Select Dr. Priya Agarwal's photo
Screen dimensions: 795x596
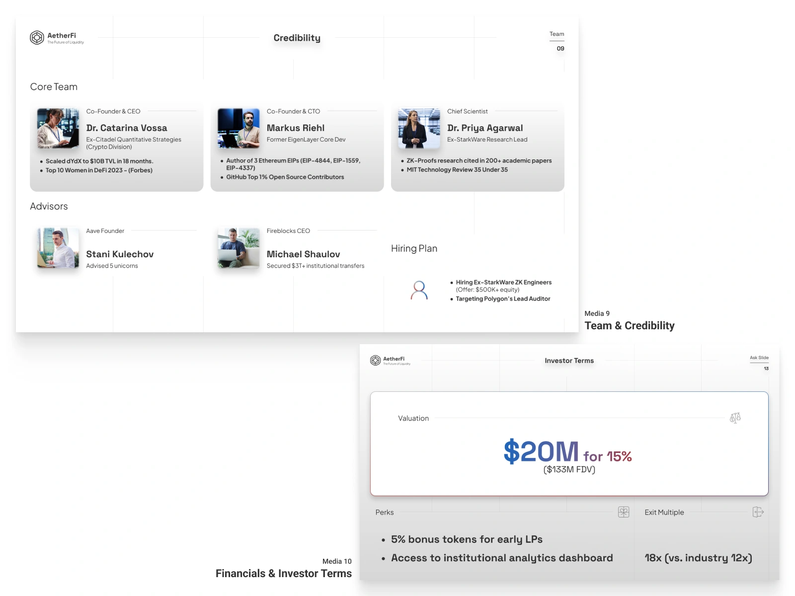(419, 128)
